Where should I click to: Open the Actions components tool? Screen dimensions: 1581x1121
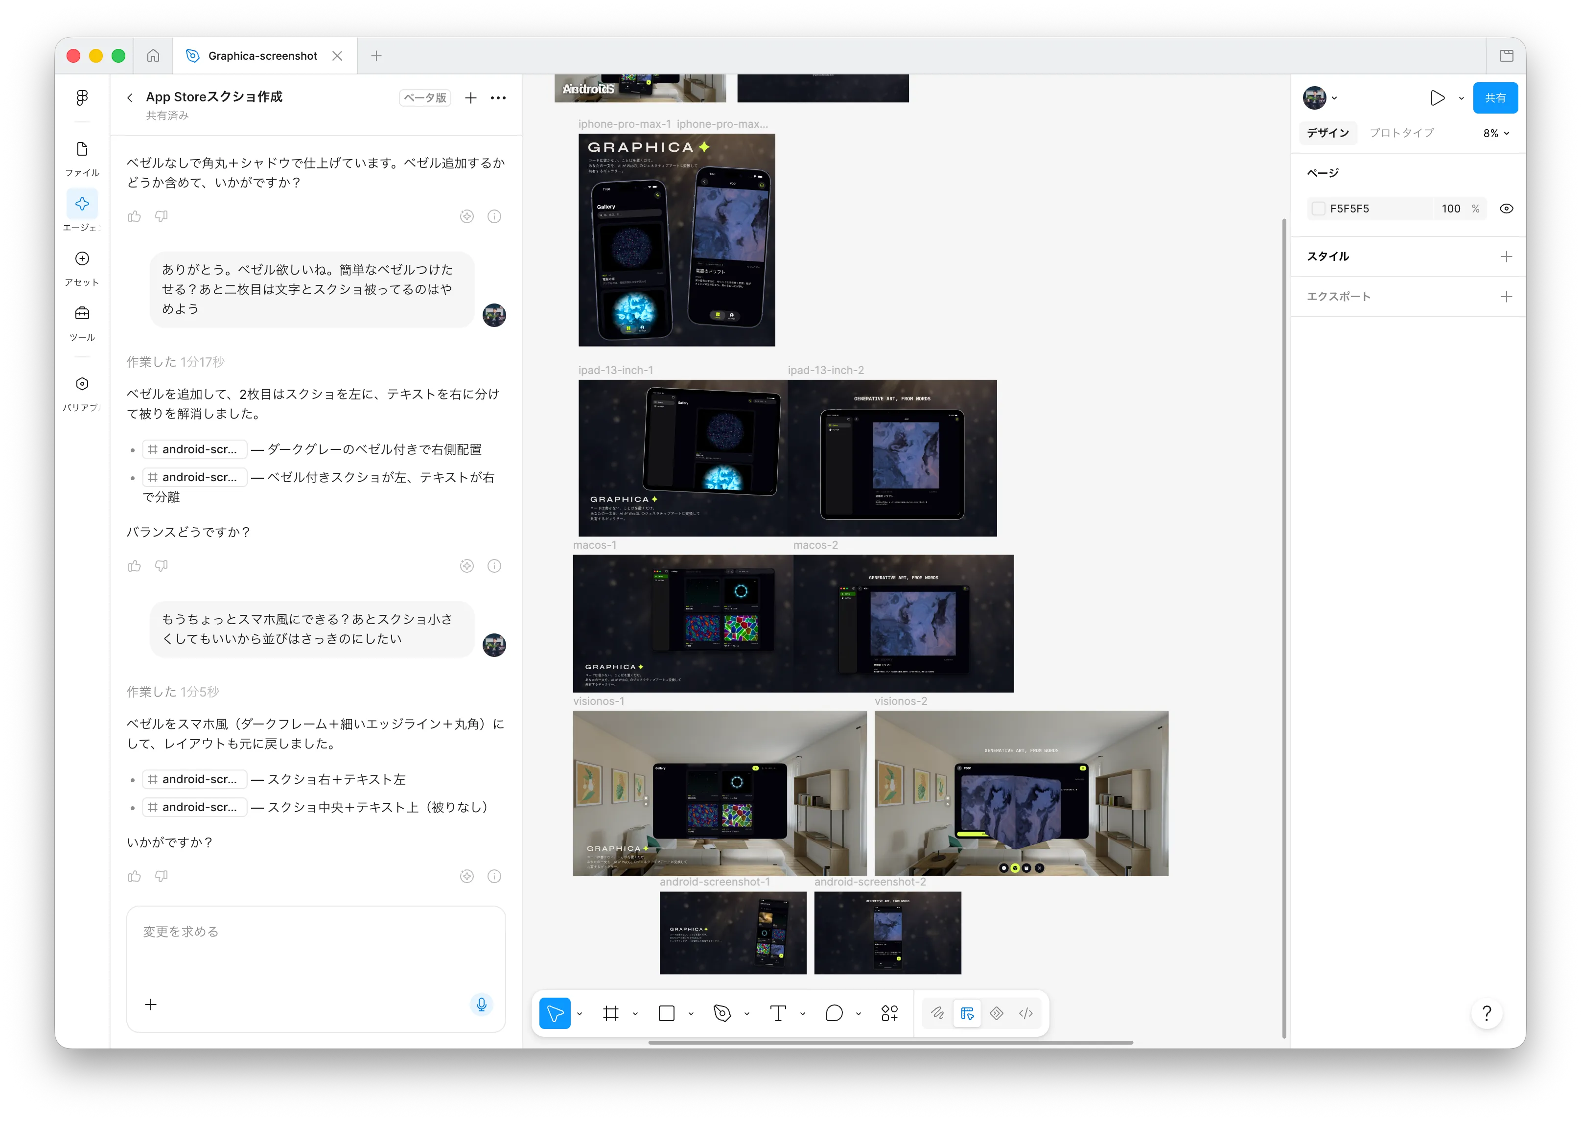889,1013
